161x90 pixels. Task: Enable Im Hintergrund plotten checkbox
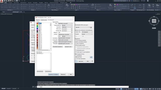point(76,40)
